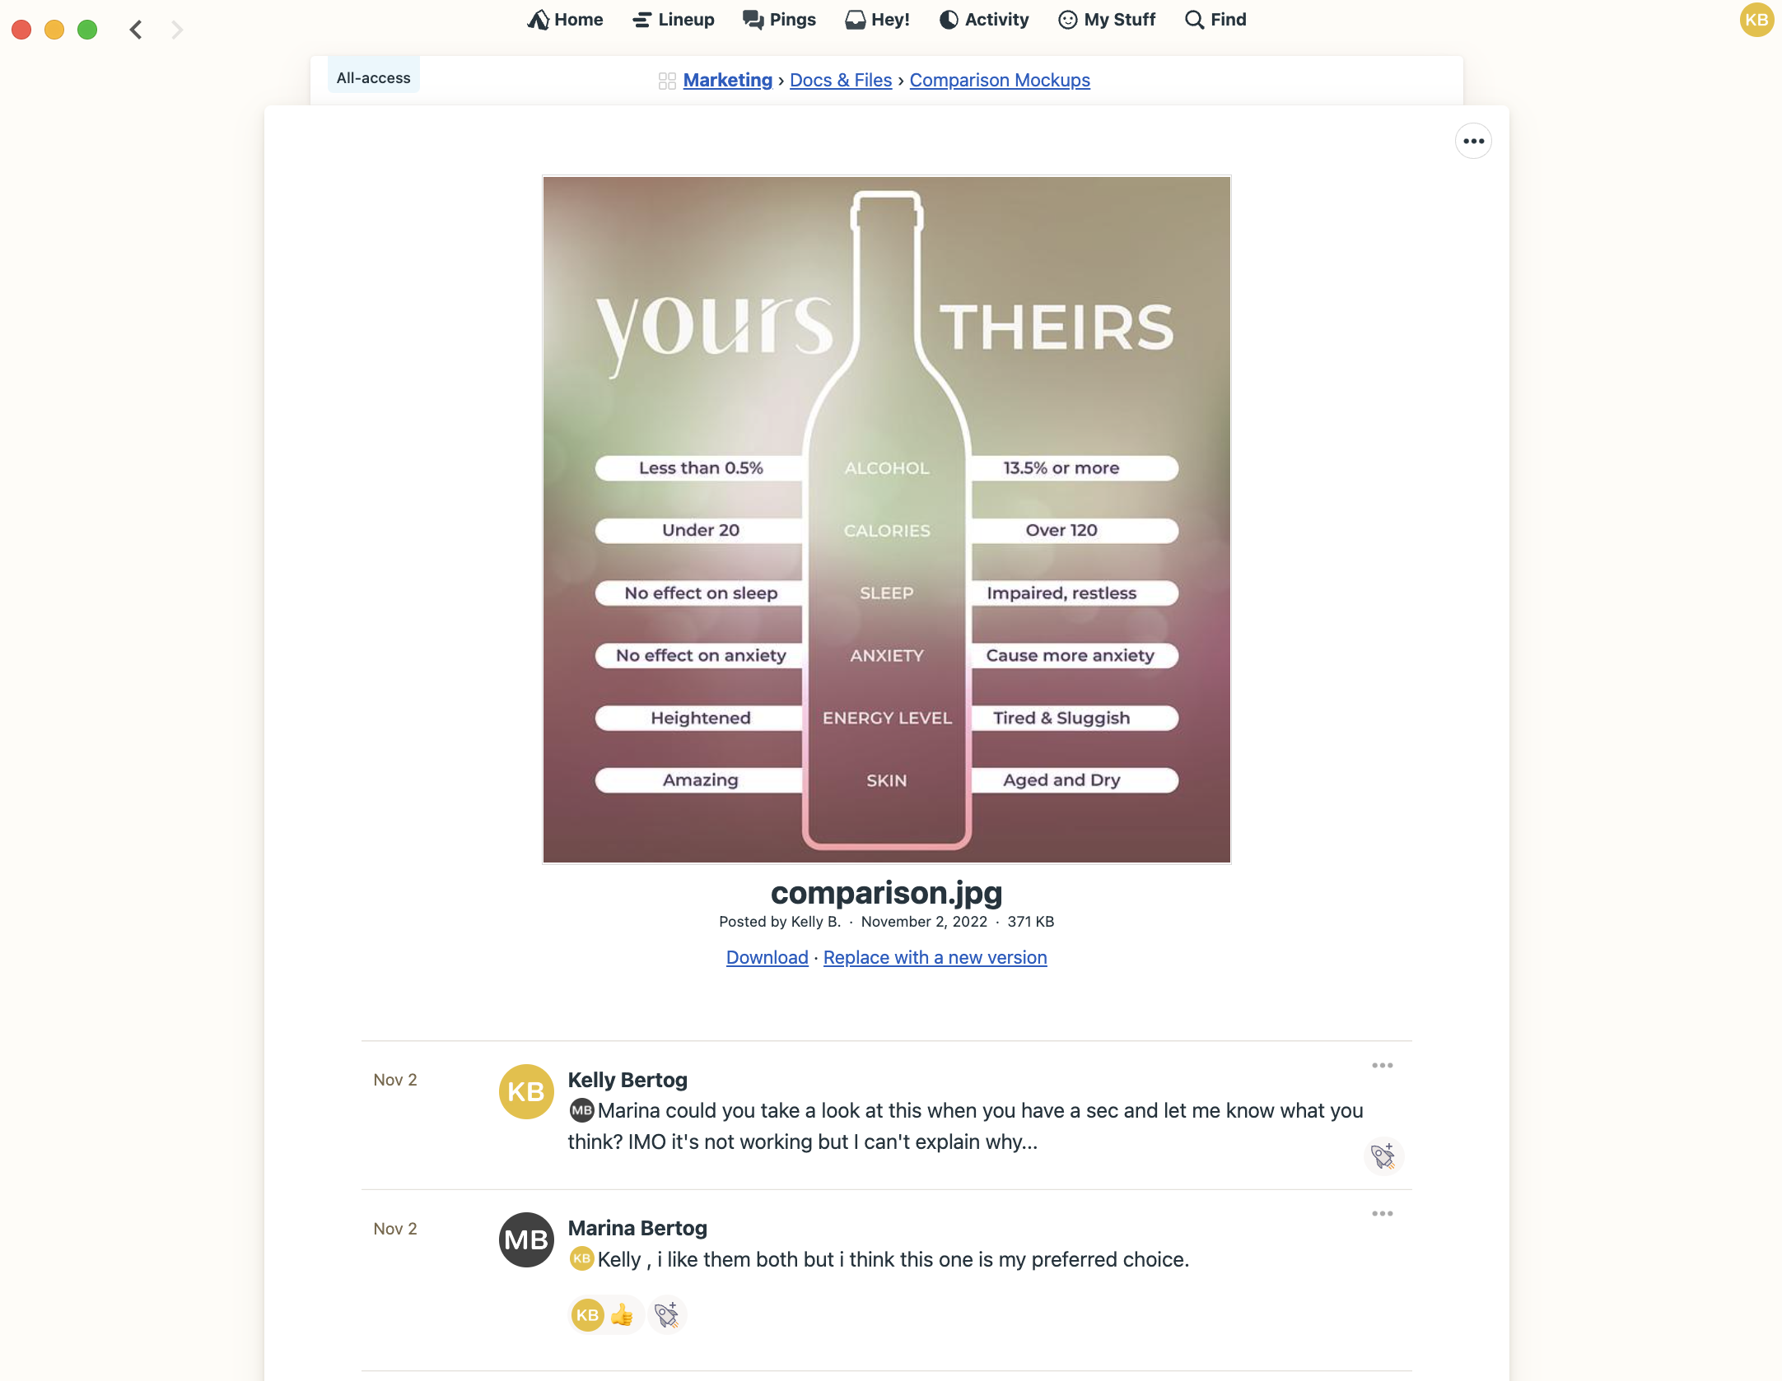Expand Marina's comment options menu
The image size is (1782, 1381).
pos(1381,1213)
